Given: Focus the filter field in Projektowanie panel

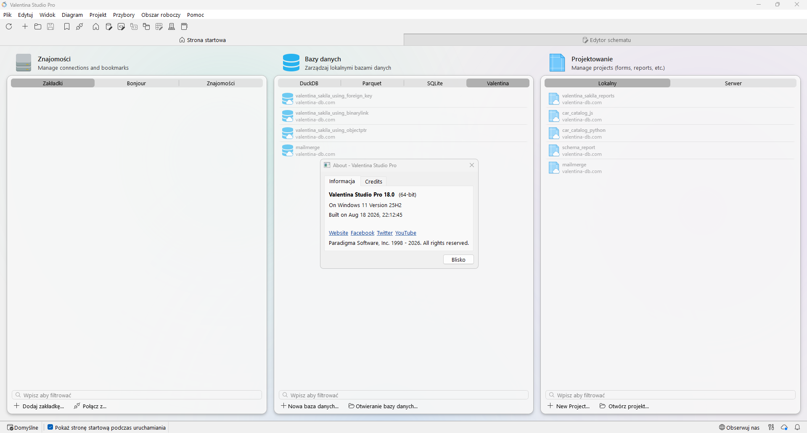Looking at the screenshot, I should [670, 395].
